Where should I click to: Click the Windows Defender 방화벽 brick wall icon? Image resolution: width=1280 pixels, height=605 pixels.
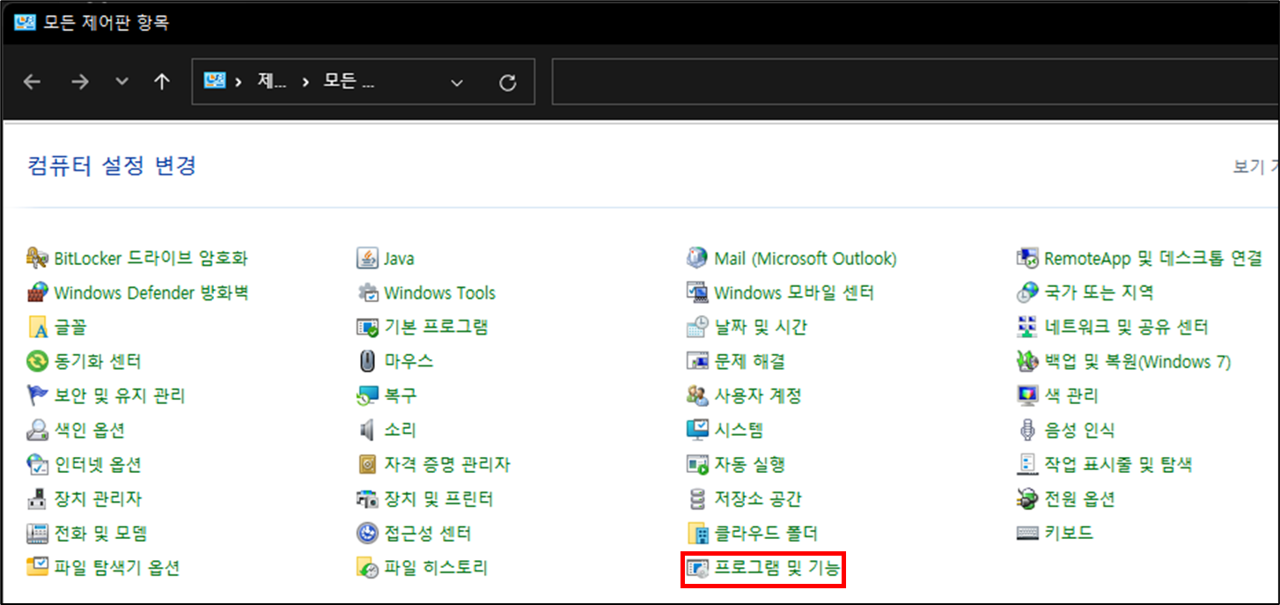click(37, 292)
